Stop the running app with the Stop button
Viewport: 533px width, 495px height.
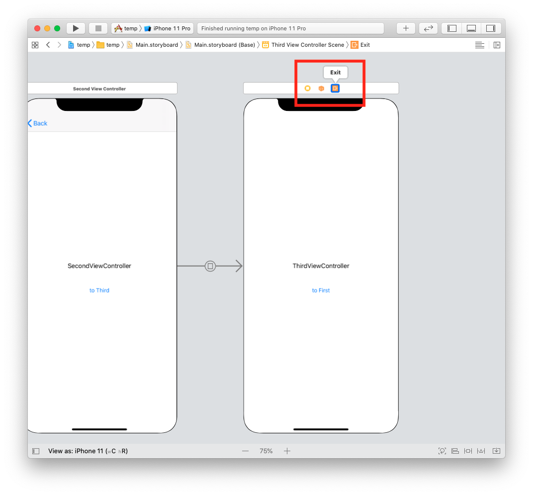point(98,28)
